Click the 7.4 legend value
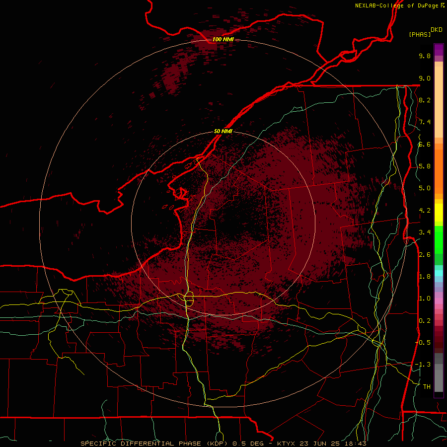Image resolution: width=447 pixels, height=447 pixels. point(425,122)
